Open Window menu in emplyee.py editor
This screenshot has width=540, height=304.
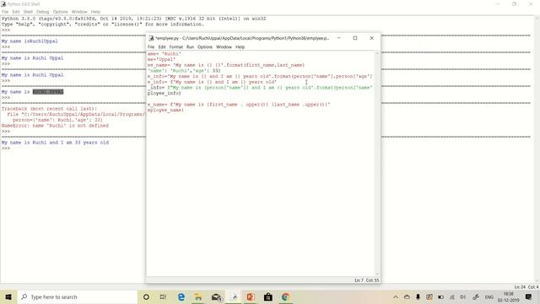[224, 47]
